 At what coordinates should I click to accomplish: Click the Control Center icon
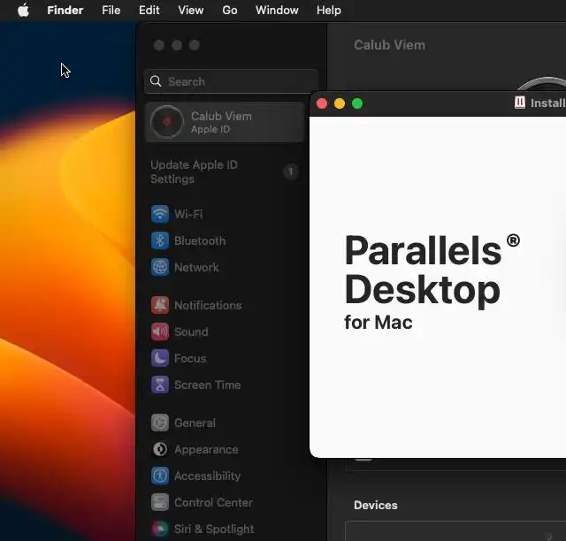coord(160,502)
